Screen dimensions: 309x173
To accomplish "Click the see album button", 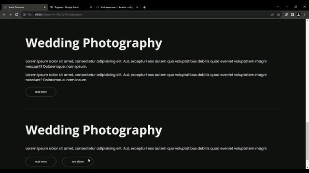I will click(x=78, y=161).
